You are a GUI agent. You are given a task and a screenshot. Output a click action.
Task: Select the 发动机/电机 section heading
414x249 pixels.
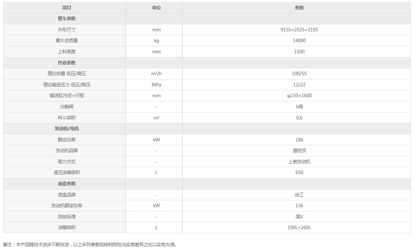pos(67,129)
